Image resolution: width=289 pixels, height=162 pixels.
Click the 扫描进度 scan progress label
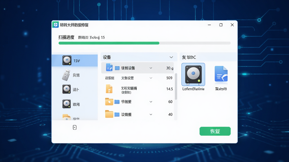(x=66, y=37)
